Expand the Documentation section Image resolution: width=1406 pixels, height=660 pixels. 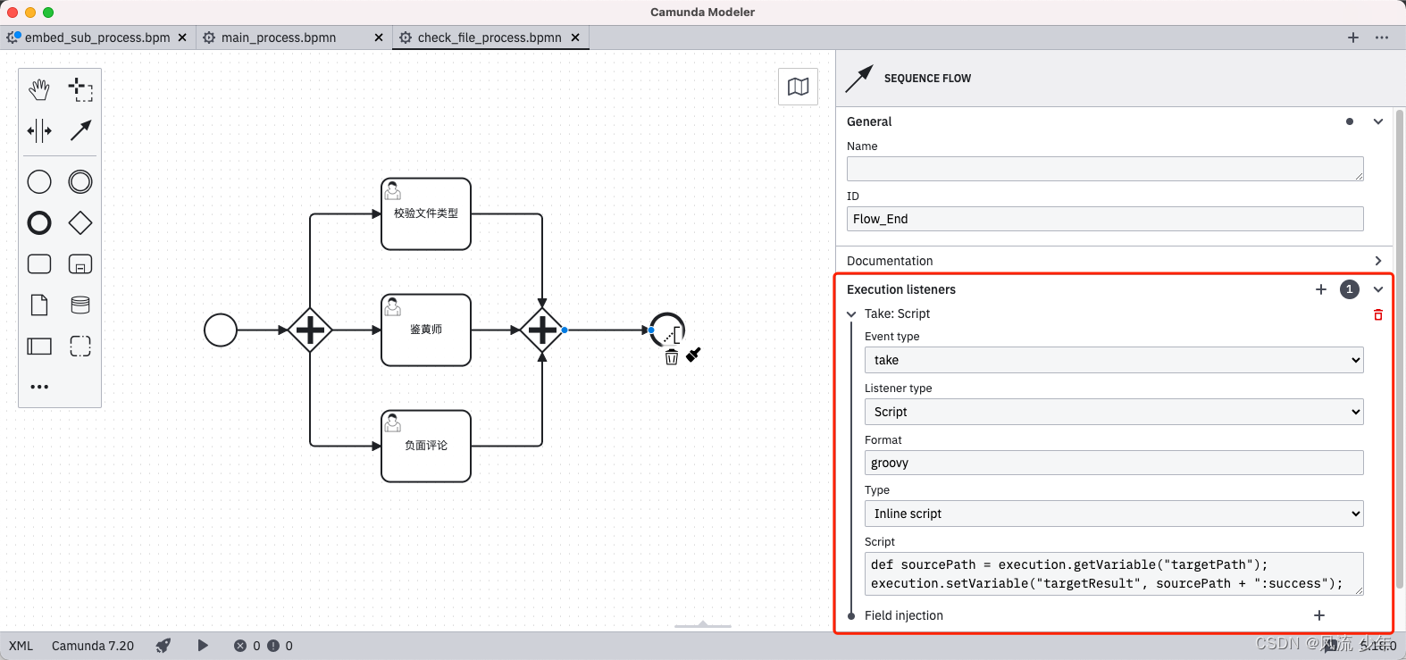coord(1378,261)
